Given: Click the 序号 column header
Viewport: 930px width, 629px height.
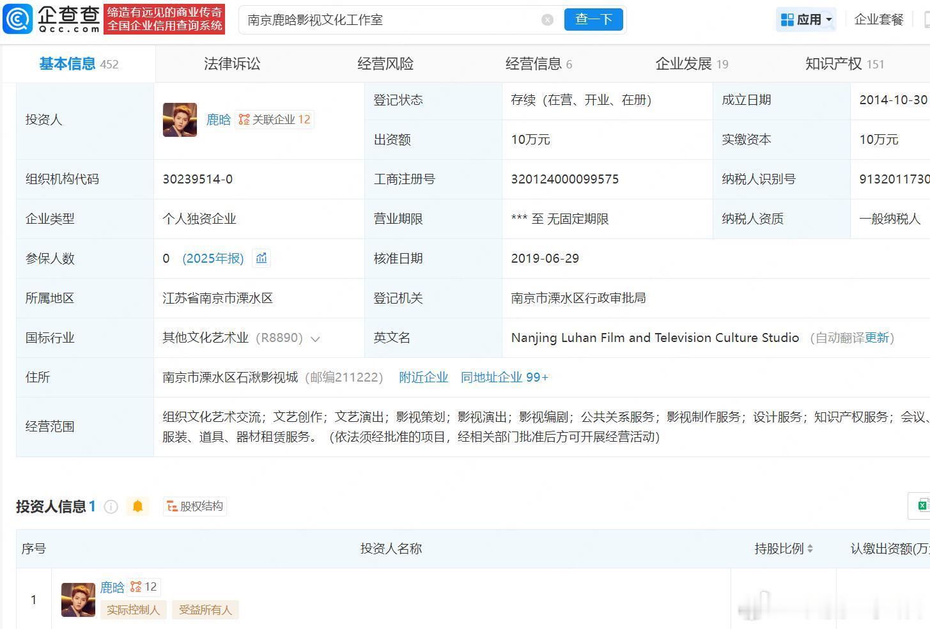Looking at the screenshot, I should point(34,548).
